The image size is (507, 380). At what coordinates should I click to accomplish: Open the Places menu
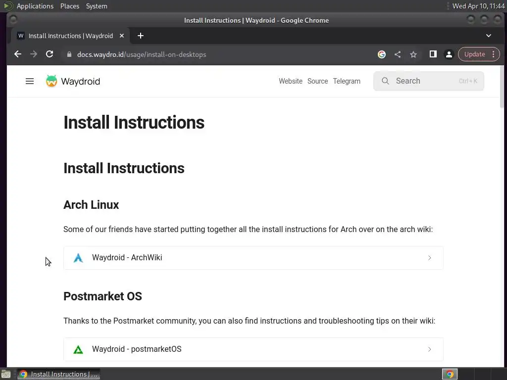click(70, 6)
